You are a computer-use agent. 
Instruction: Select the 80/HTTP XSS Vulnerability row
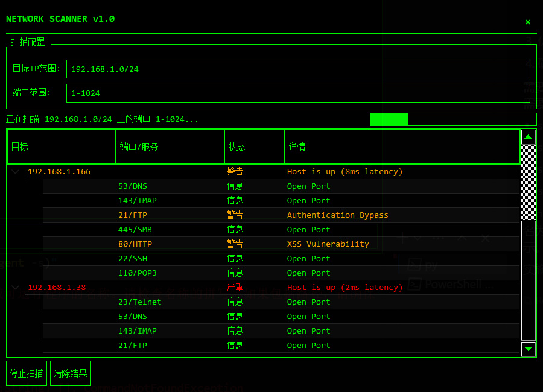[281, 244]
